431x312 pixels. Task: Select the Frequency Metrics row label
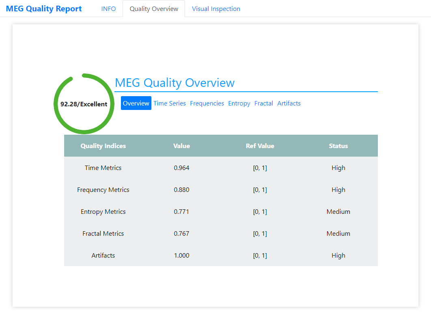click(x=103, y=189)
